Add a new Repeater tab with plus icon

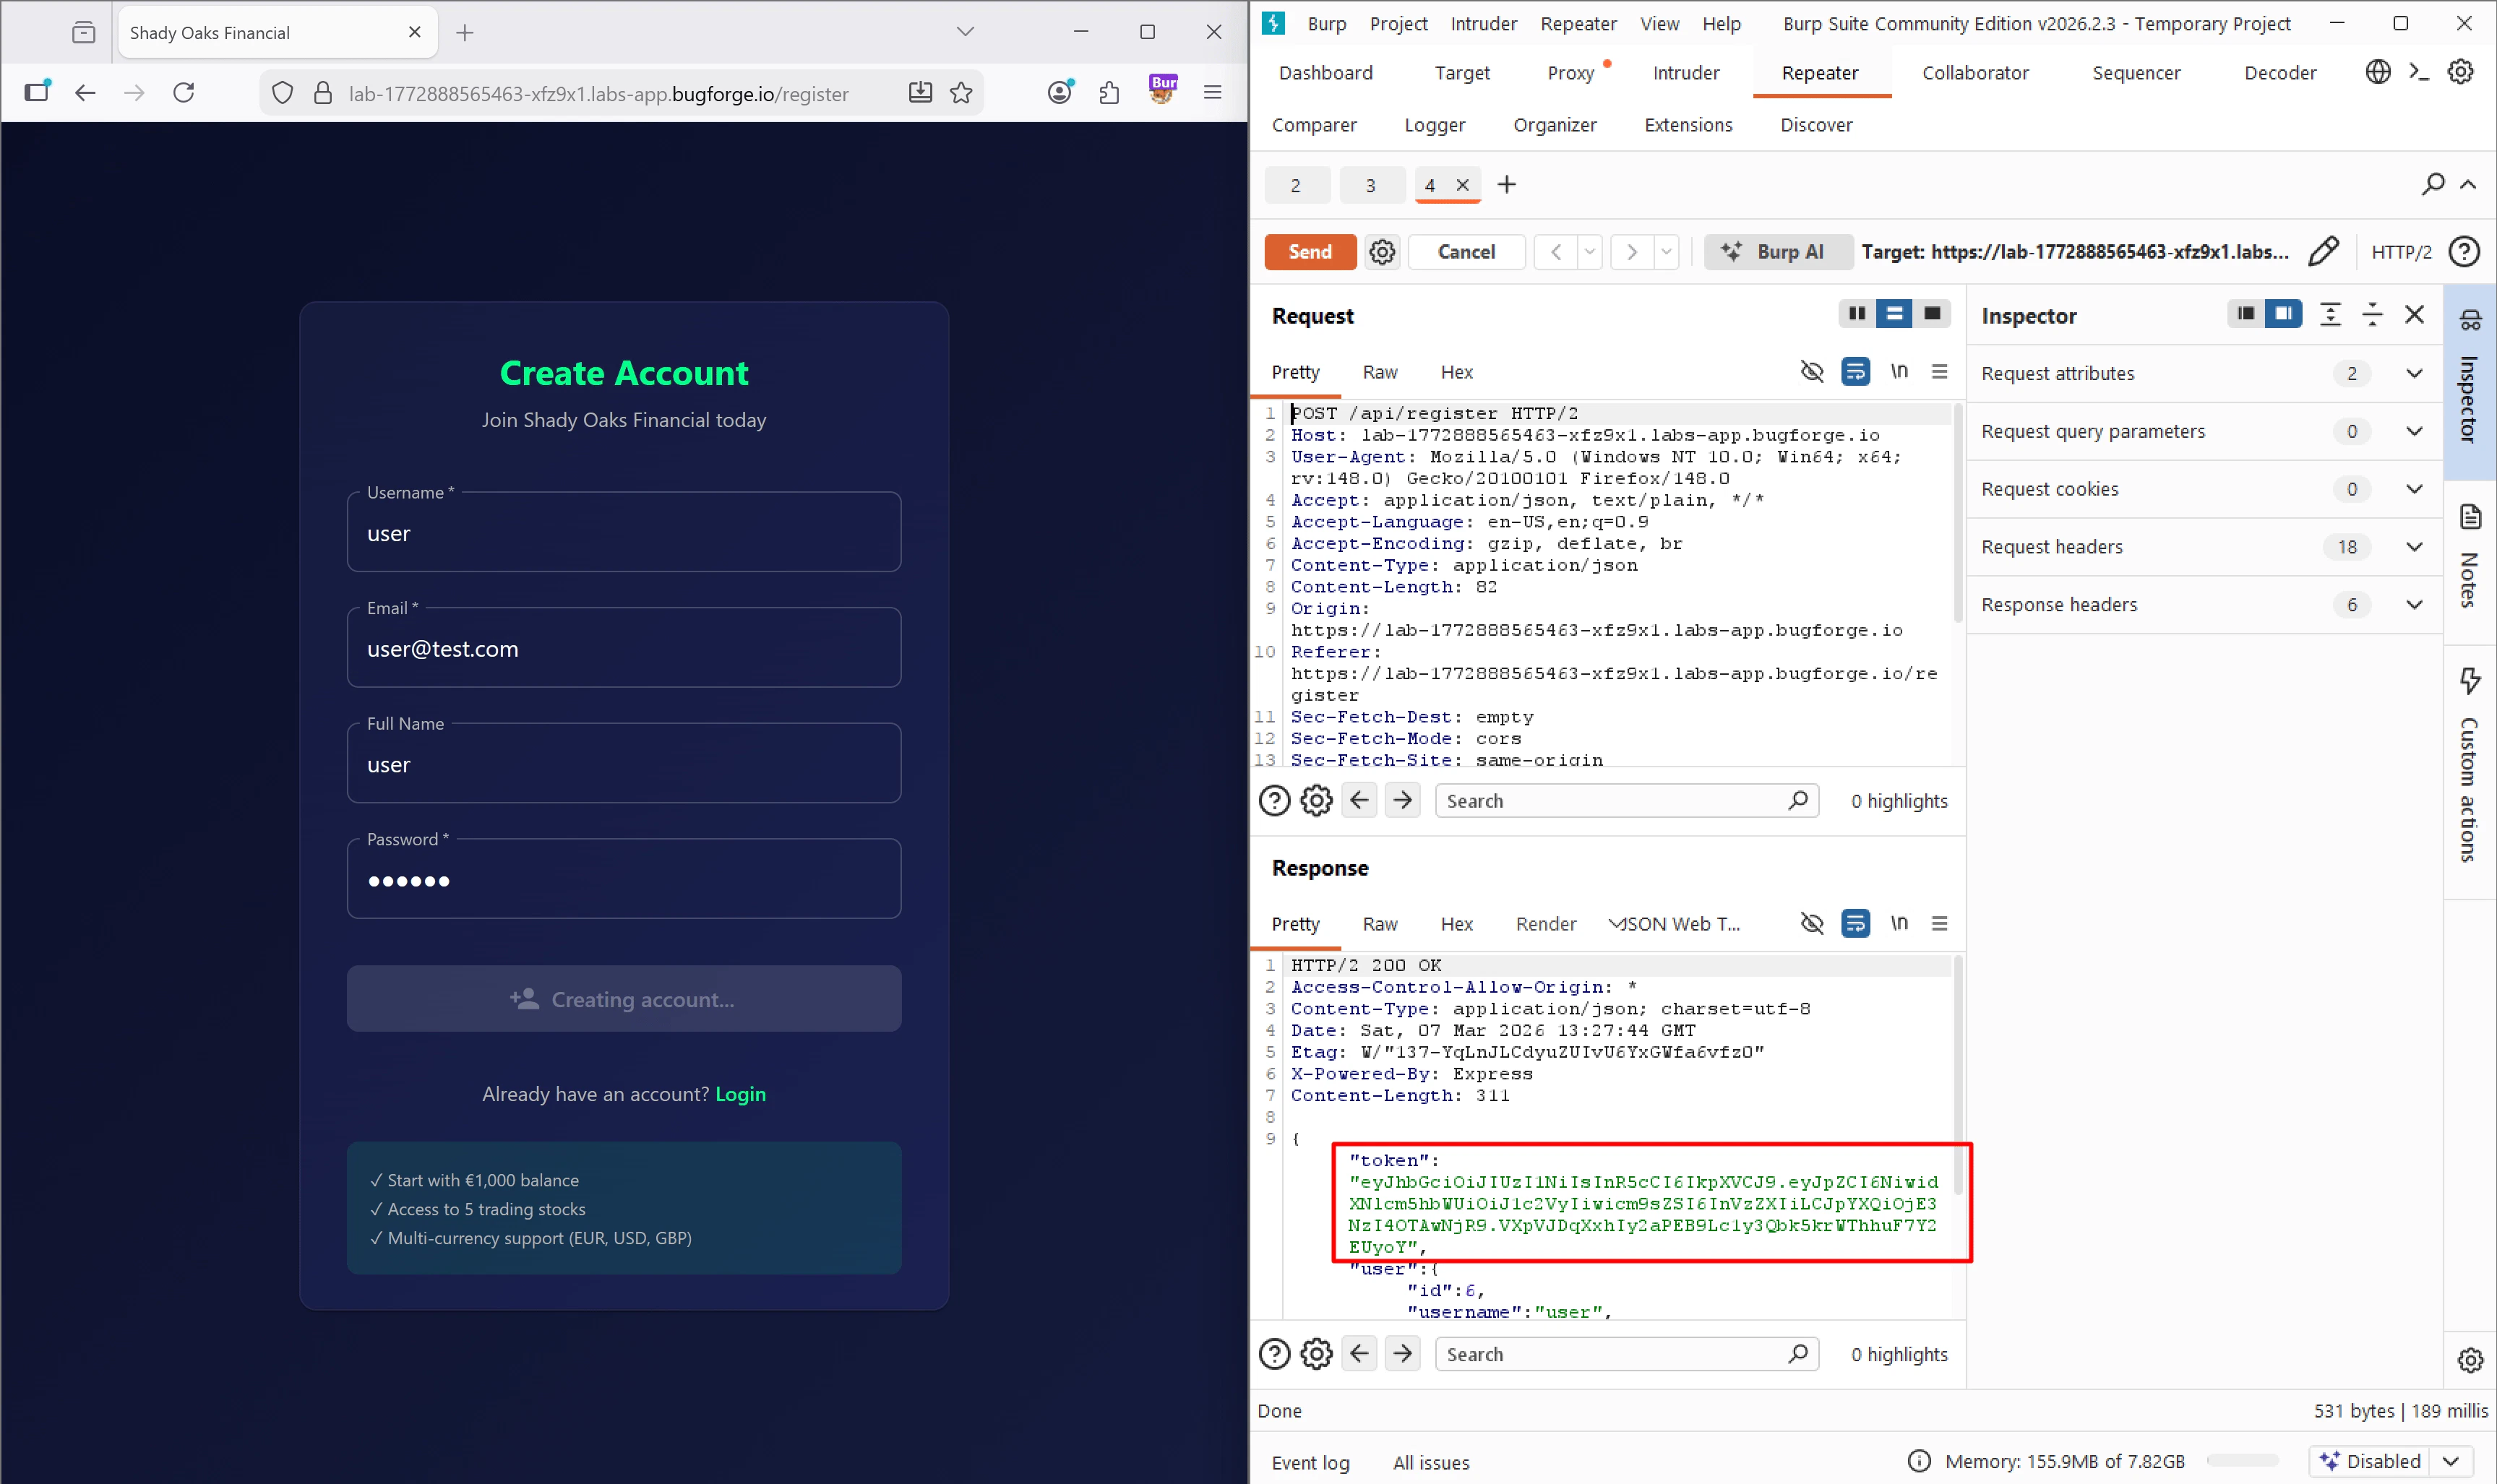click(x=1506, y=185)
